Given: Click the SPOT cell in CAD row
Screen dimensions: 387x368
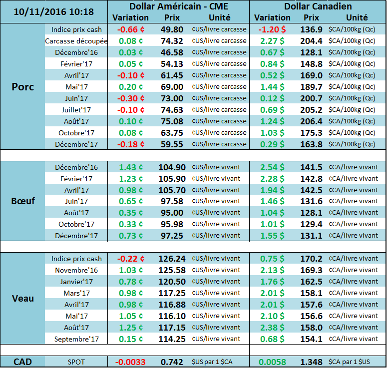Looking at the screenshot, I should tap(76, 361).
